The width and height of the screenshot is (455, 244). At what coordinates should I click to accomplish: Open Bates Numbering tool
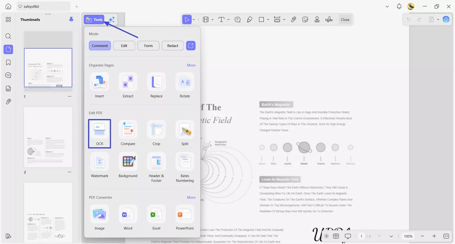(185, 168)
